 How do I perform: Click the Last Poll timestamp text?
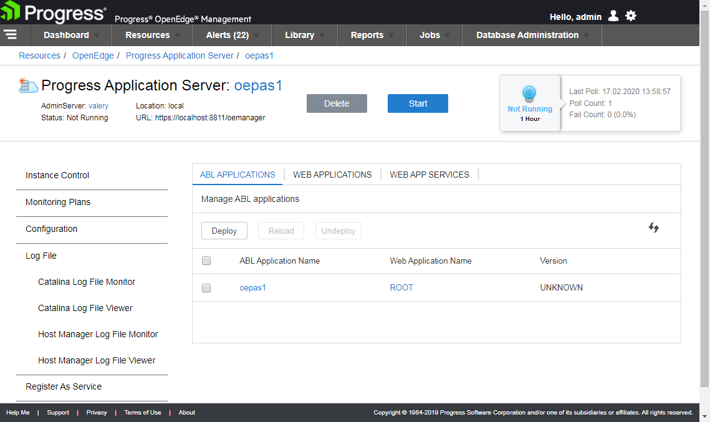[x=620, y=92]
